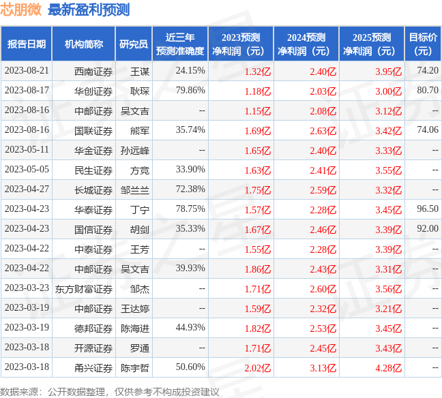Click researcher name 邹兰兰
Screen dimensions: 442x398
[135, 190]
